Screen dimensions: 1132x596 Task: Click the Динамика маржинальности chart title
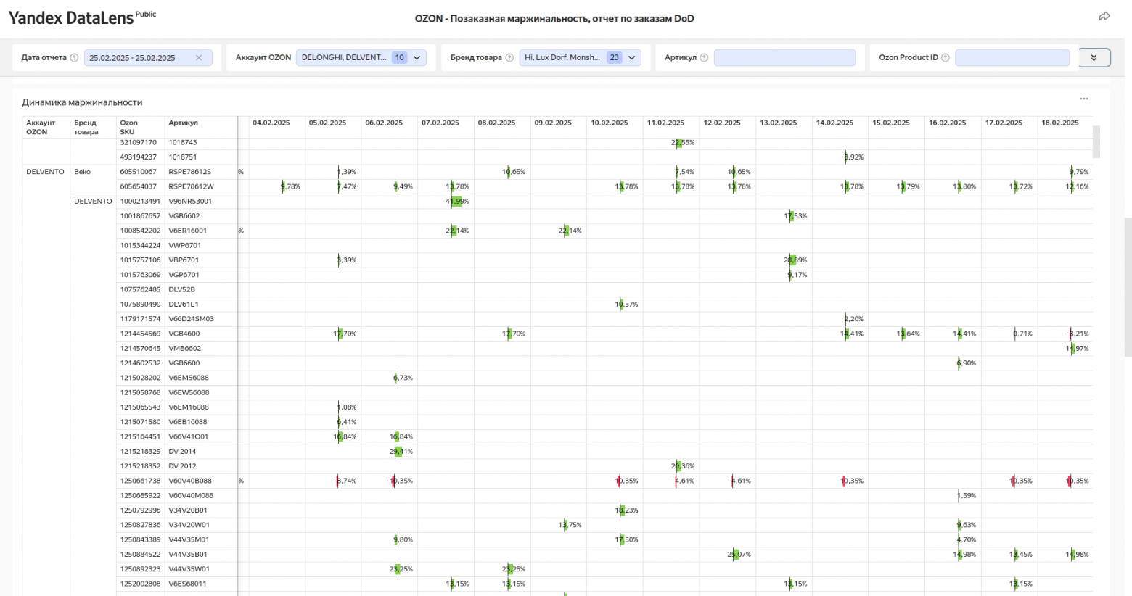tap(82, 102)
